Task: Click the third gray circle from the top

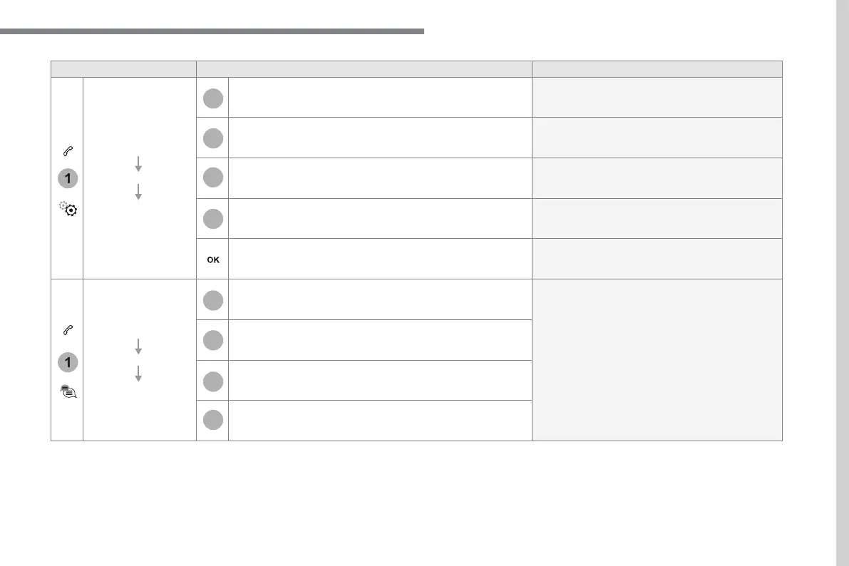Action: tap(212, 177)
